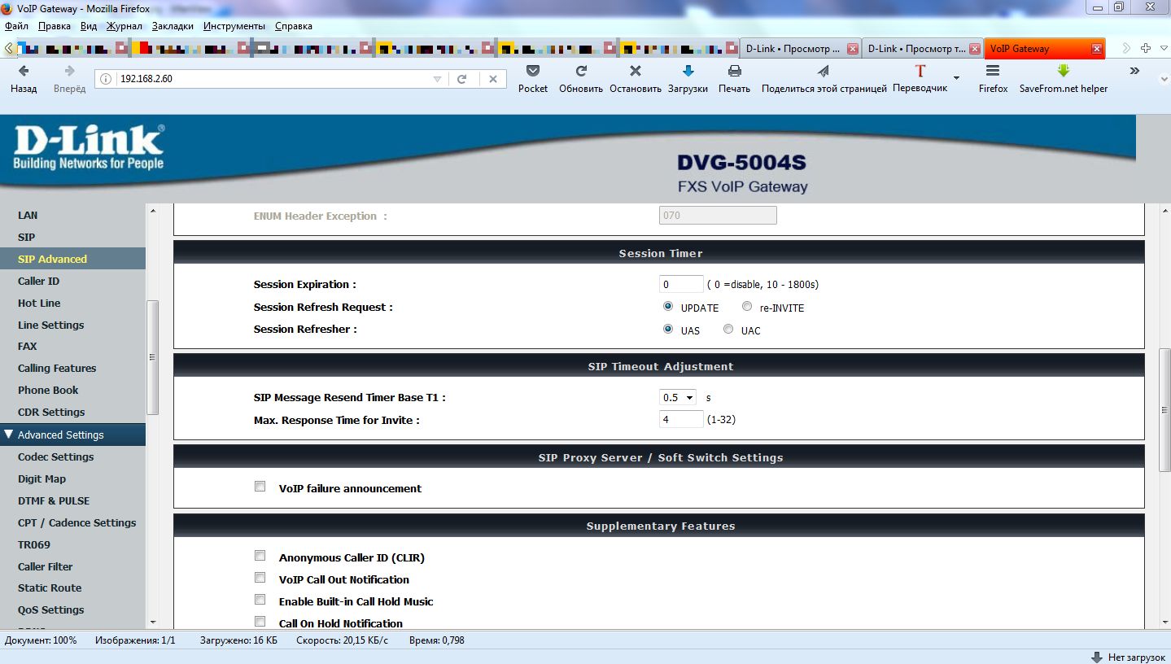Open the Правка menu
The image size is (1171, 664).
(x=55, y=26)
